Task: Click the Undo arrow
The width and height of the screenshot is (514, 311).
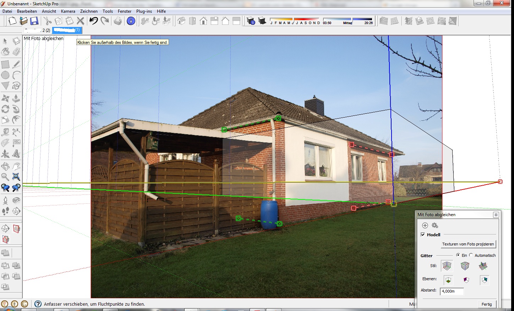Action: point(94,21)
